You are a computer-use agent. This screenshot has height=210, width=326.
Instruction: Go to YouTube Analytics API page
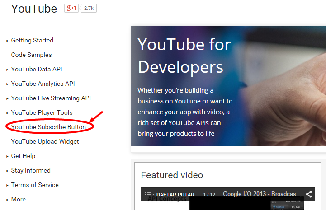pos(43,84)
